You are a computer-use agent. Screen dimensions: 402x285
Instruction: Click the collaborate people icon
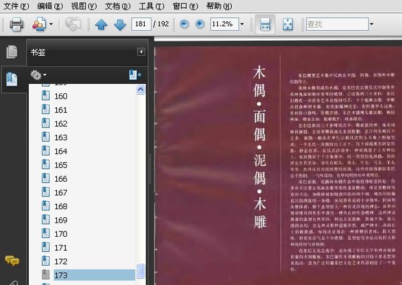coord(39,24)
